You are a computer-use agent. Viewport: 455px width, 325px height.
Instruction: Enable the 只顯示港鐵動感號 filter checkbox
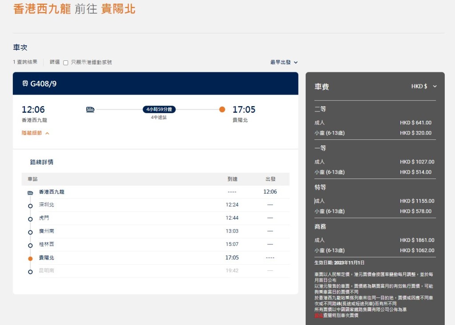(x=66, y=63)
